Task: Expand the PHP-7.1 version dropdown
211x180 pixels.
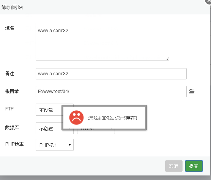Action: 55,145
